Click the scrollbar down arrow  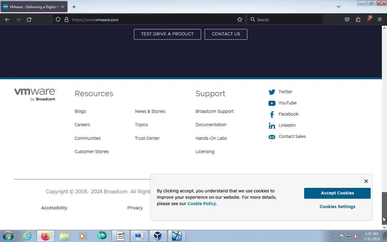coord(384,227)
